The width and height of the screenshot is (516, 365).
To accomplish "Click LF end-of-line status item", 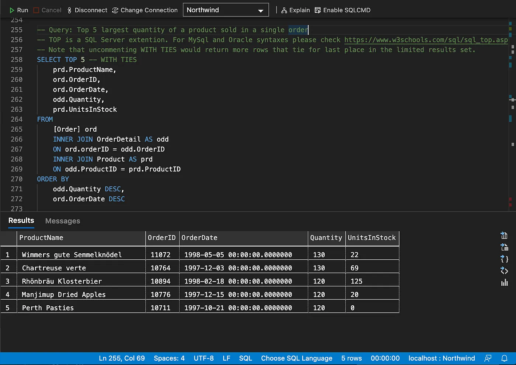I will (226, 358).
